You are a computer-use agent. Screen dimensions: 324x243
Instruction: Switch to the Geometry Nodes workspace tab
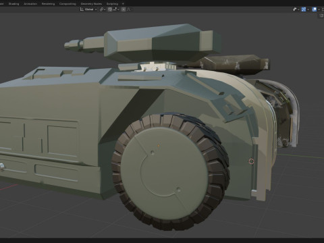click(x=91, y=4)
